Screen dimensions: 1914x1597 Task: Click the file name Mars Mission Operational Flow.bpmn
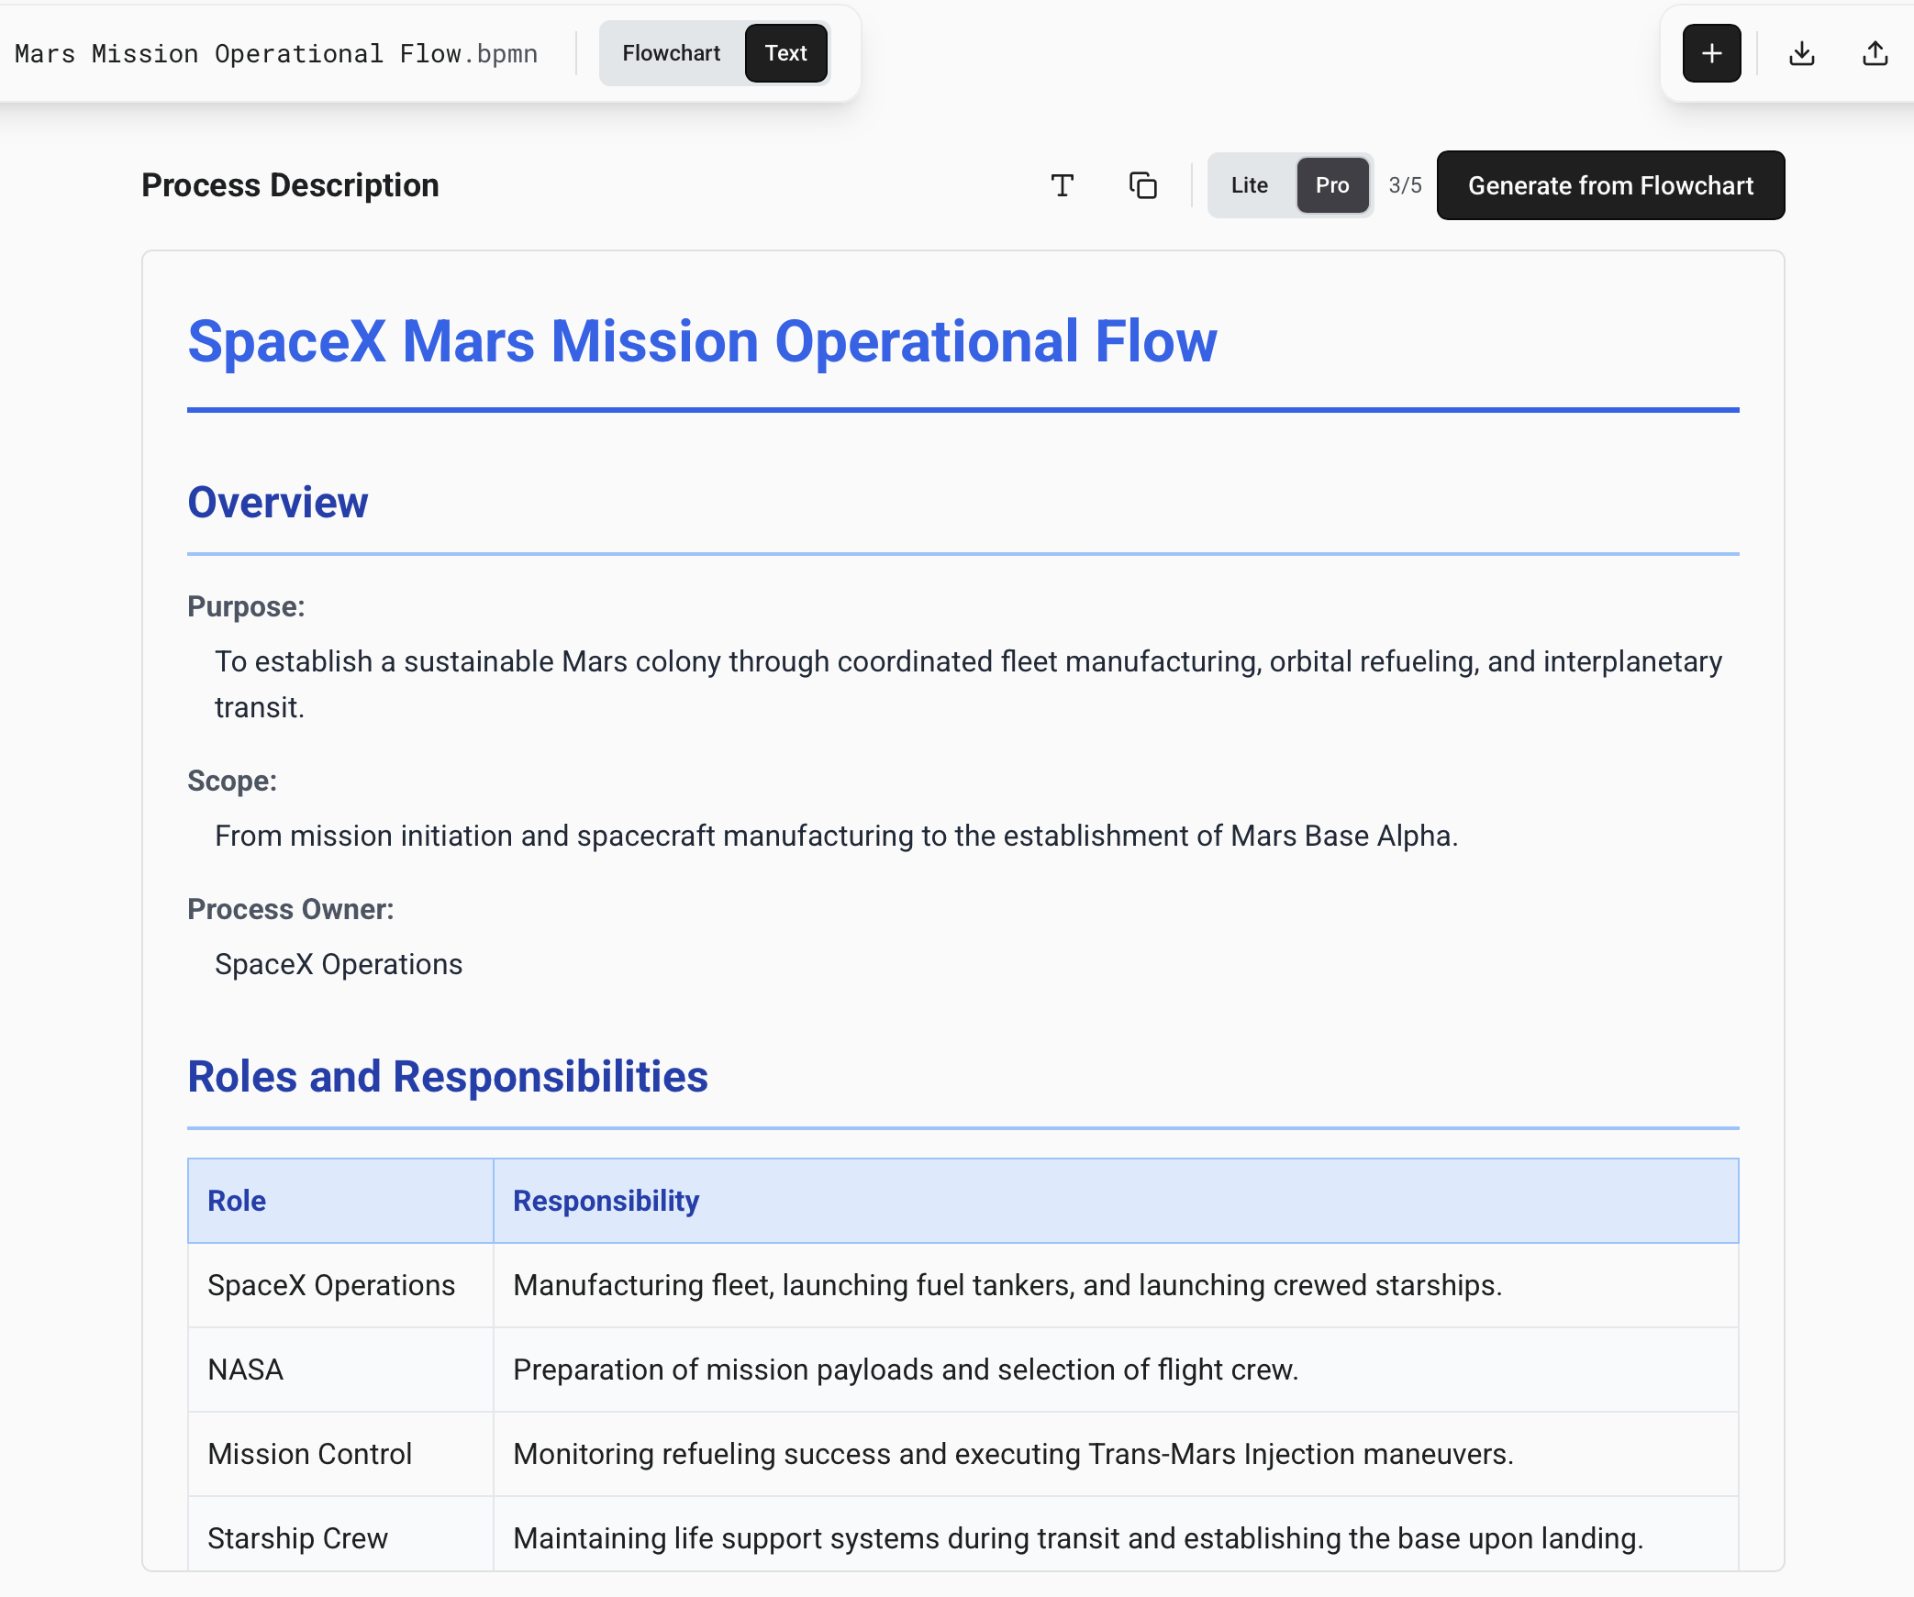click(x=276, y=54)
